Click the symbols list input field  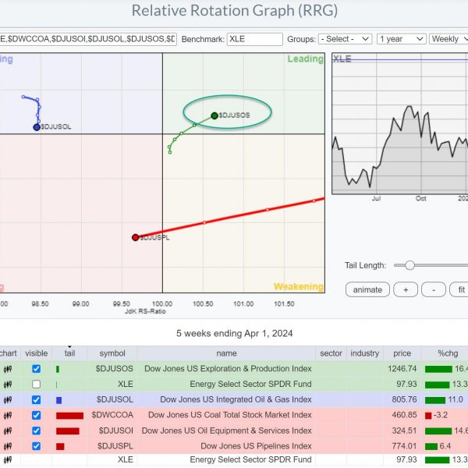click(88, 39)
